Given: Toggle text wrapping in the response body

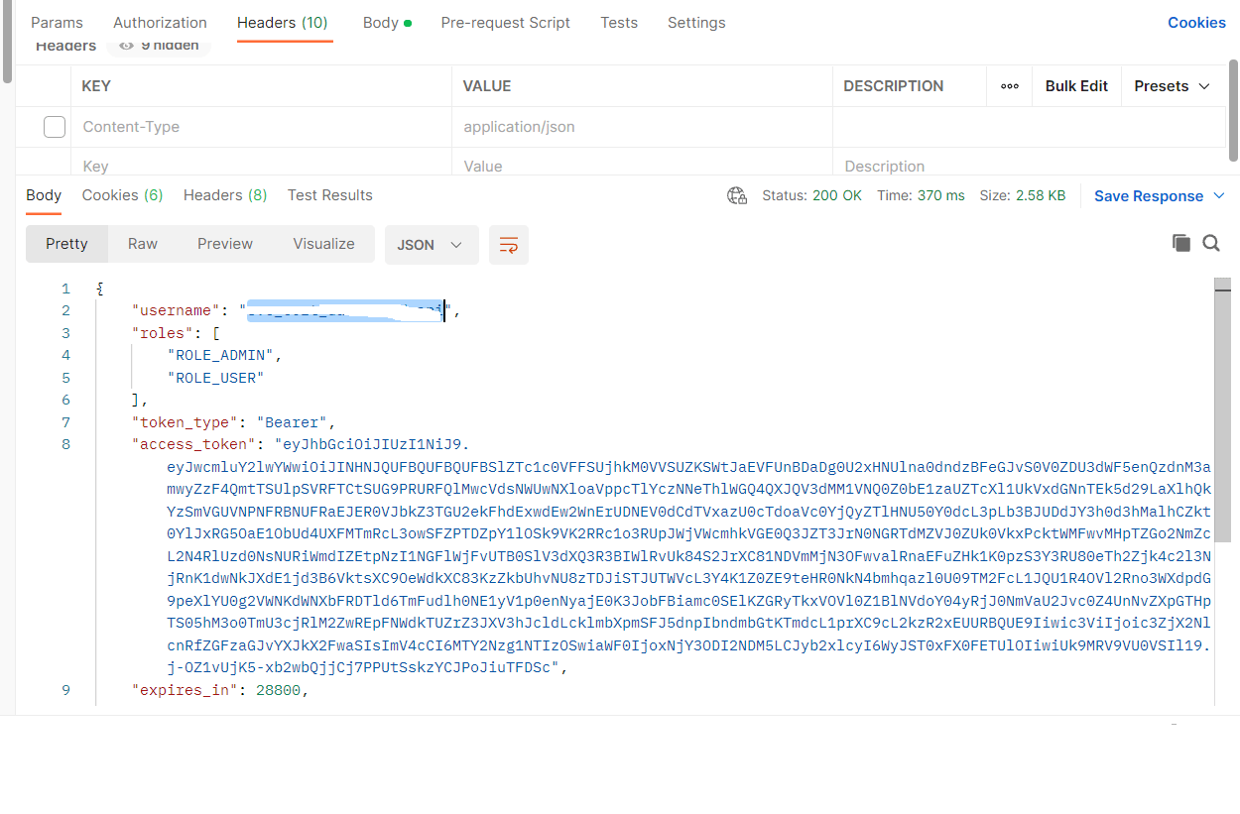Looking at the screenshot, I should point(508,244).
